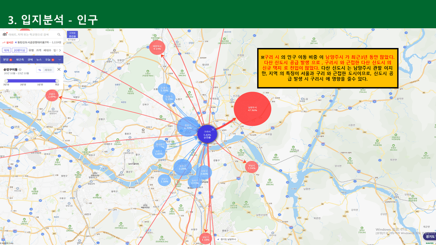Expand the blue tab bar chevron
436x245 pixels.
coord(60,59)
